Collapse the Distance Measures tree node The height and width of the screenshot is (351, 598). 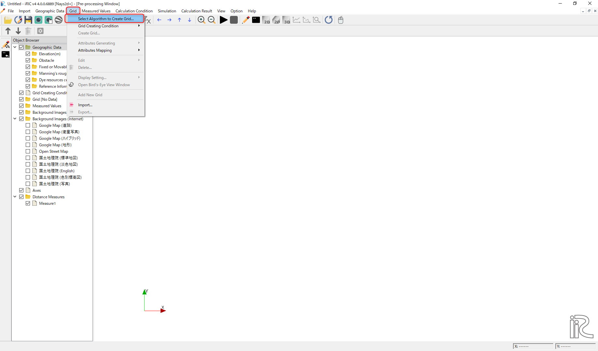point(15,197)
